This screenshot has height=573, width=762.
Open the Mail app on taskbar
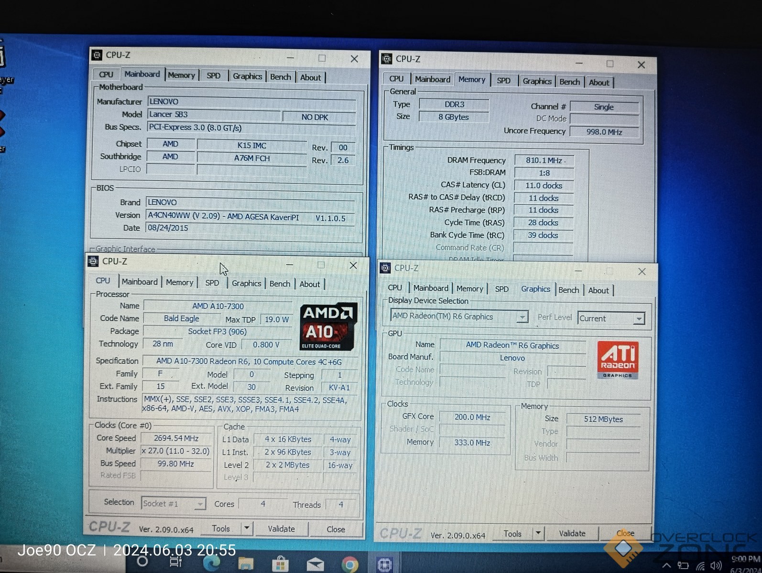pos(315,565)
